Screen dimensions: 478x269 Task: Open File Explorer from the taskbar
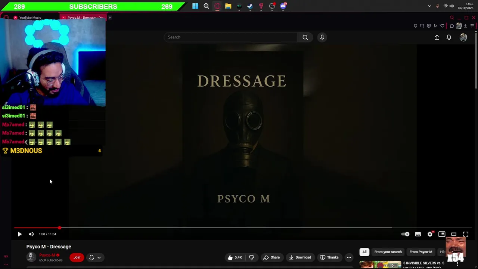tap(228, 6)
